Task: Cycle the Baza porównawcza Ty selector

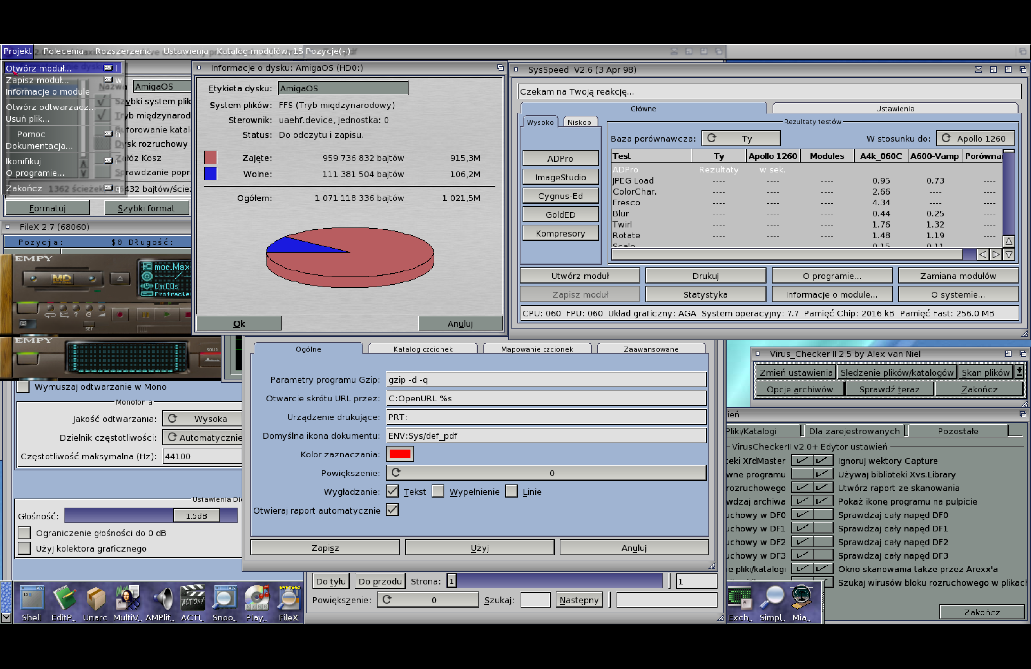Action: tap(741, 138)
